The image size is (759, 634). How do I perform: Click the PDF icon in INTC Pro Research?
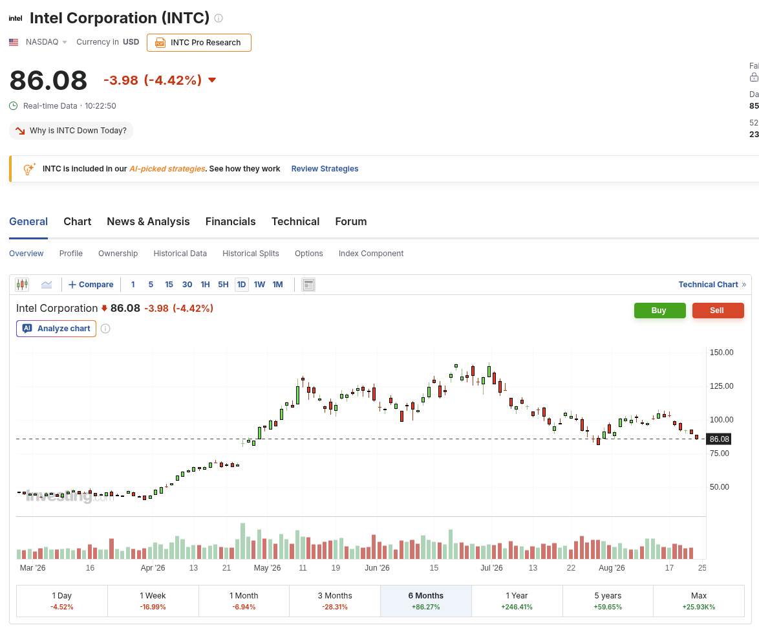(x=160, y=43)
